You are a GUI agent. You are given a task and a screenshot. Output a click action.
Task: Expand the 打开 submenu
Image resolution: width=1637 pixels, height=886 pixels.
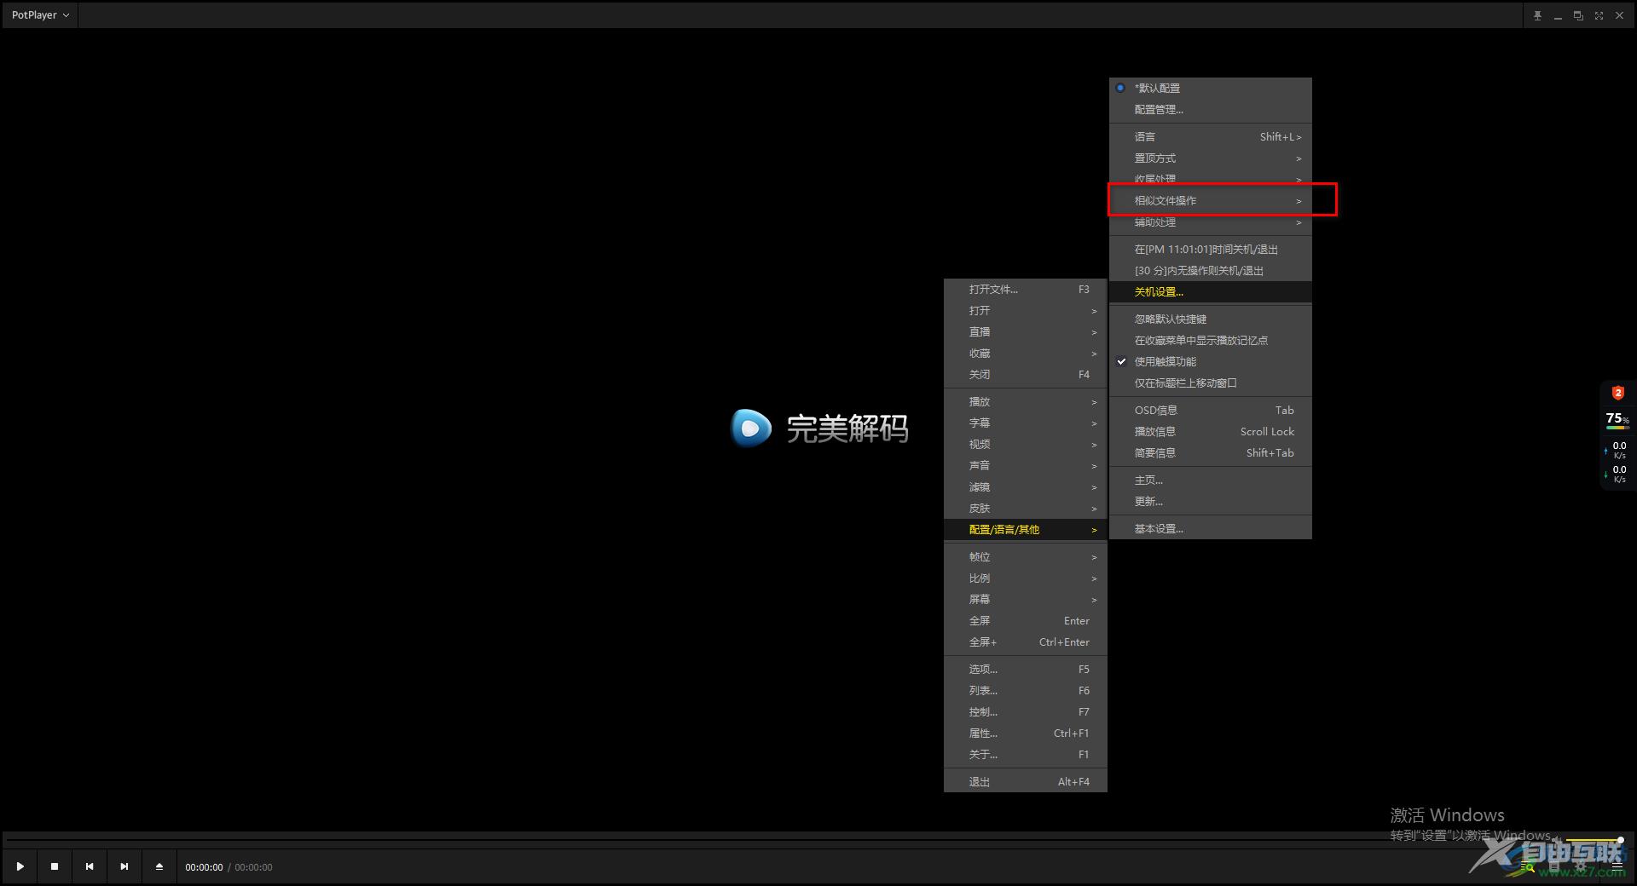click(x=1025, y=310)
